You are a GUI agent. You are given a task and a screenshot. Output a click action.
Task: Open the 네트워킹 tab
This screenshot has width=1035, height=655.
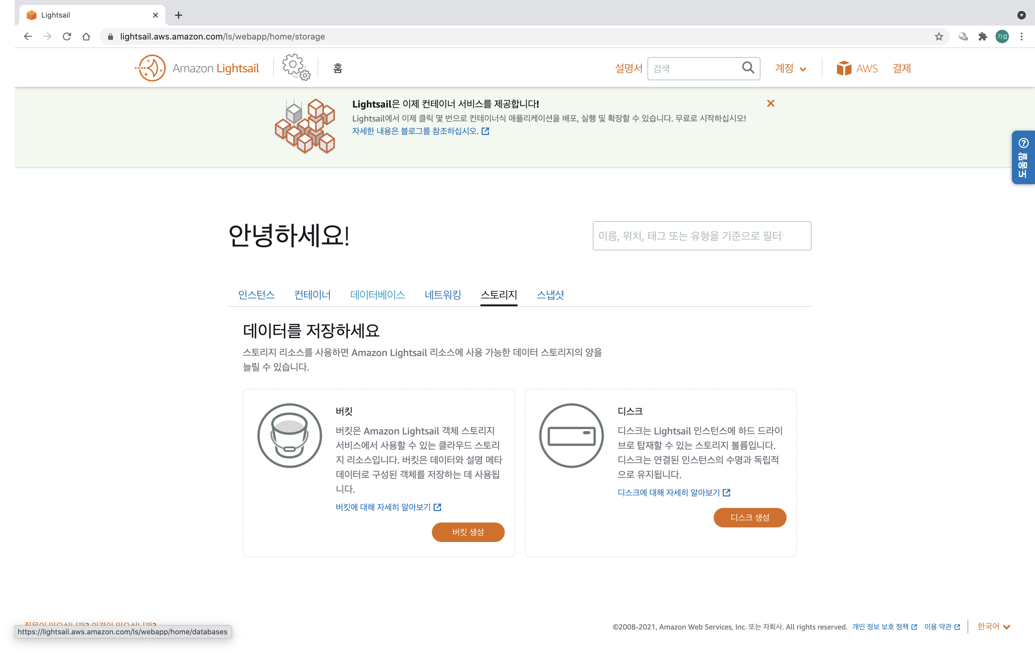(443, 295)
